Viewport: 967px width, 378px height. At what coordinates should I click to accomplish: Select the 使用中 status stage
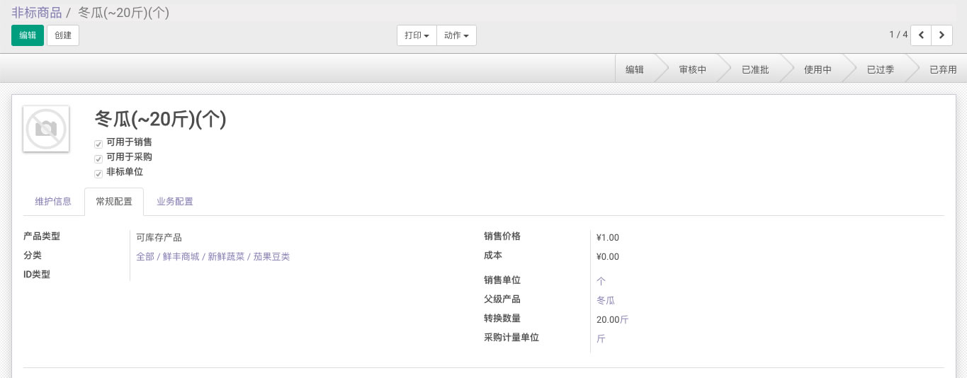point(818,70)
